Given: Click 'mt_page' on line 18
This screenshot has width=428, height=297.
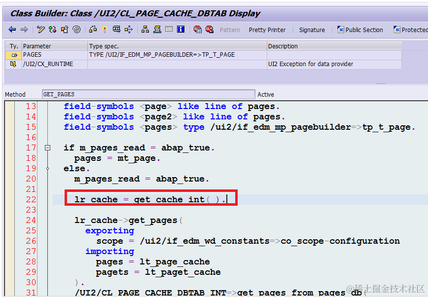Looking at the screenshot, I should (x=137, y=158).
